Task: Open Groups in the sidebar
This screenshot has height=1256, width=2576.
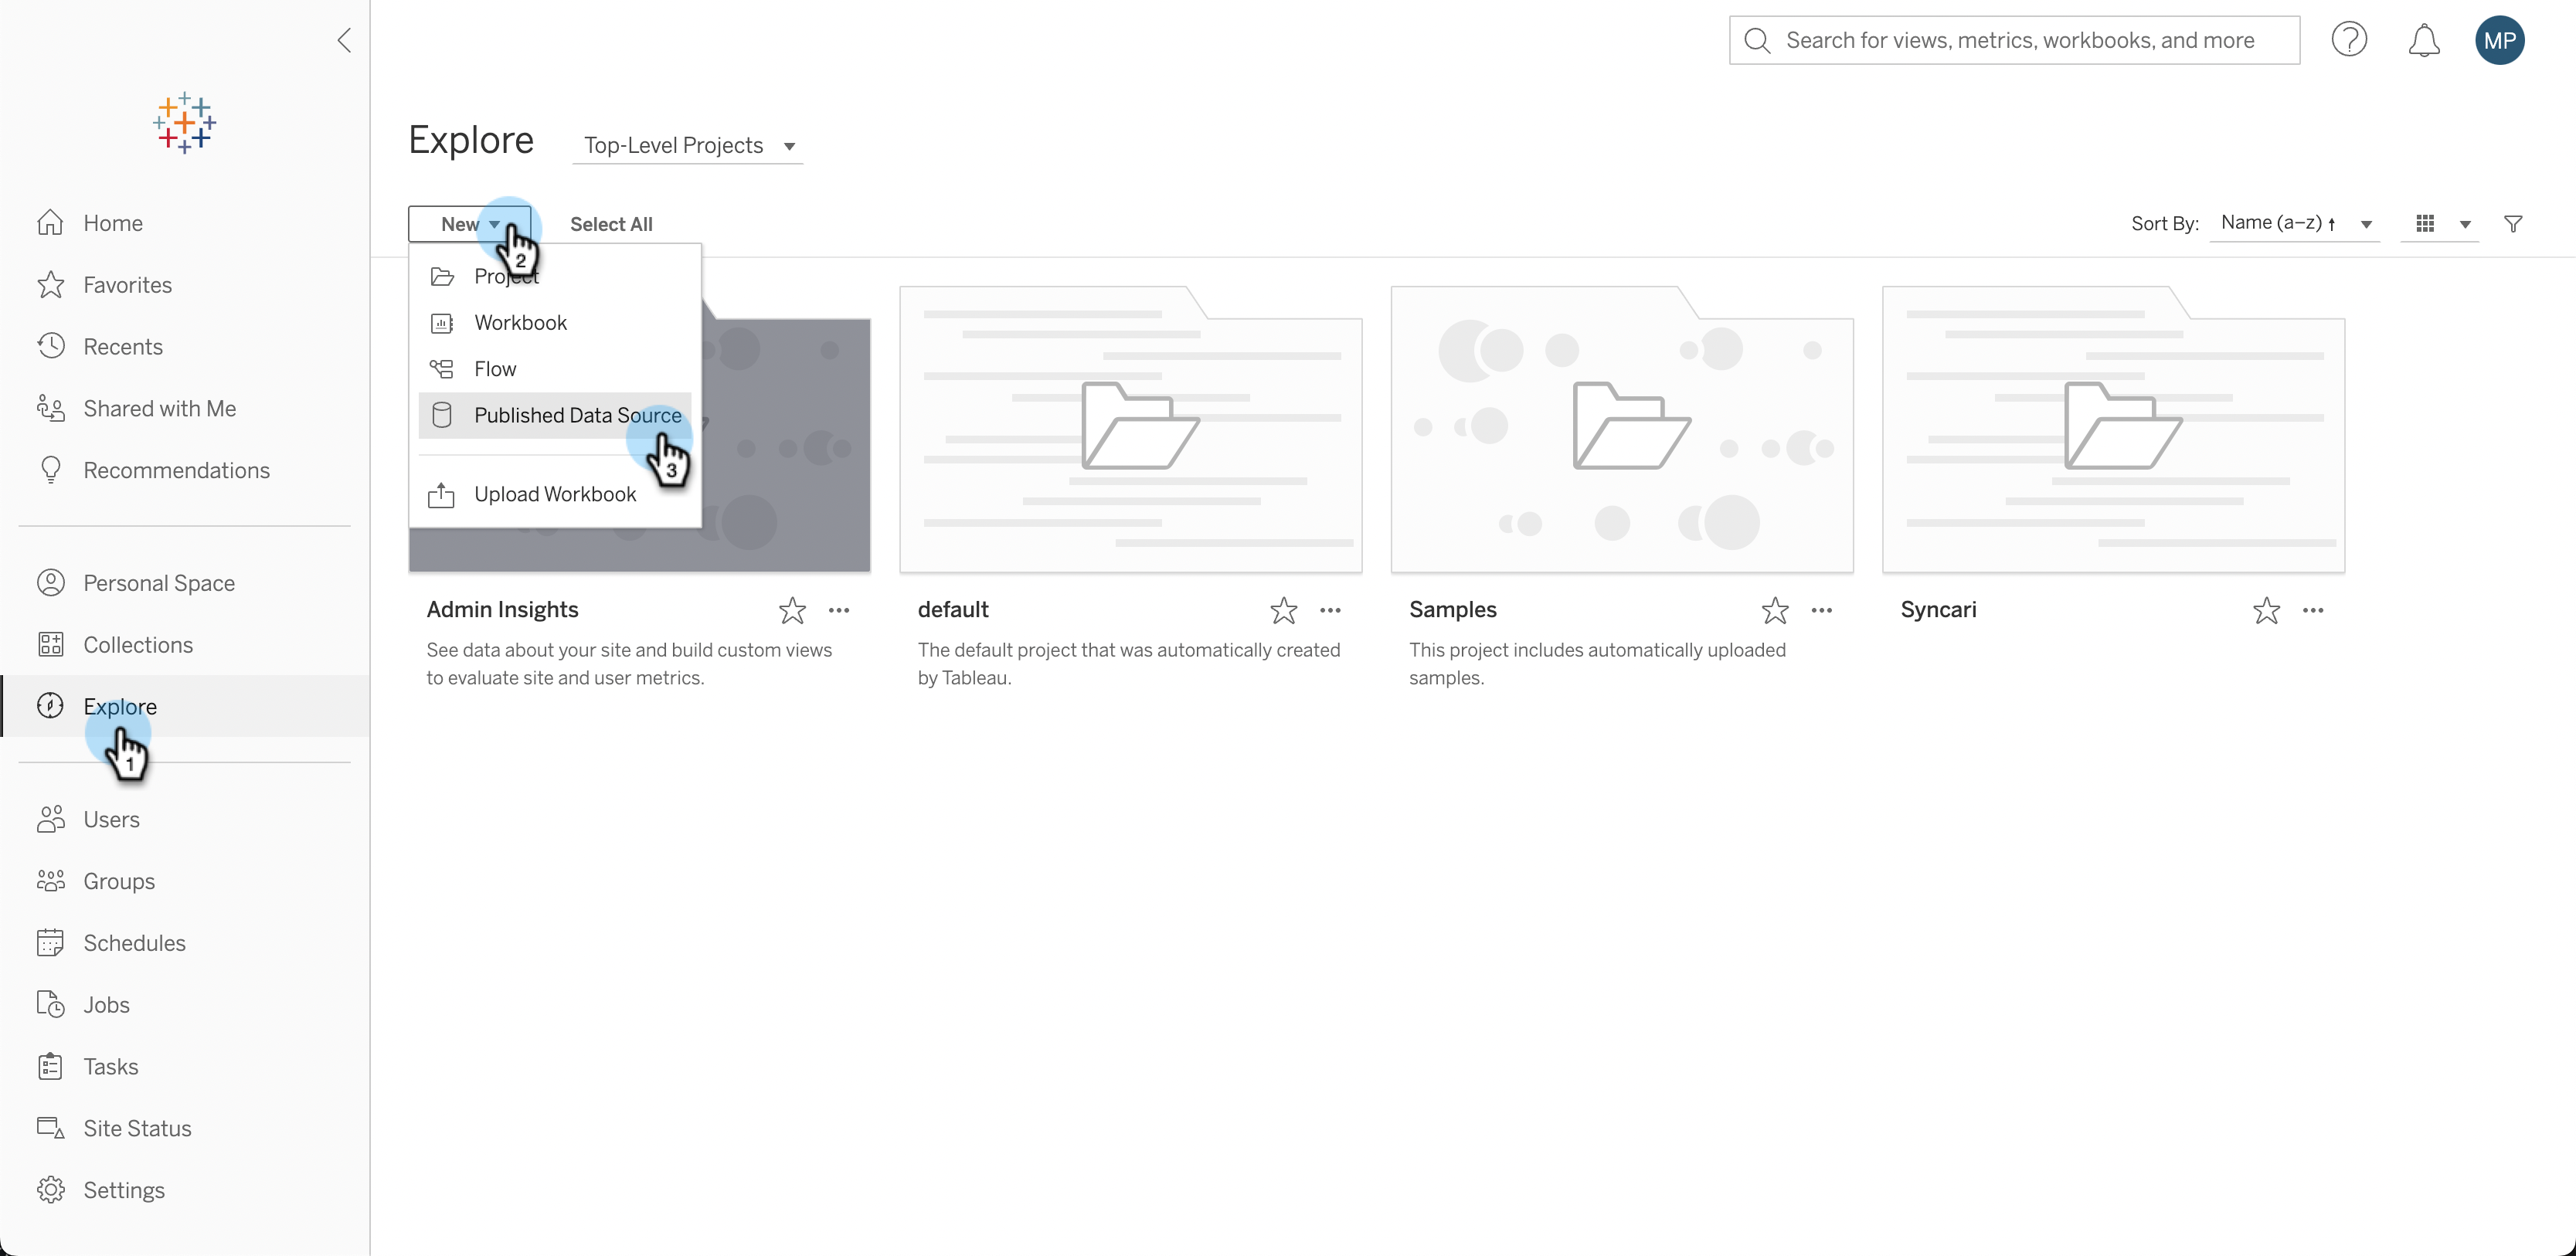Action: (x=185, y=882)
